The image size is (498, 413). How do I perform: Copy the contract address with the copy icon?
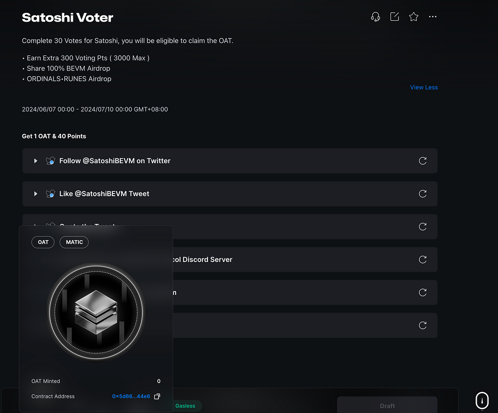[157, 396]
